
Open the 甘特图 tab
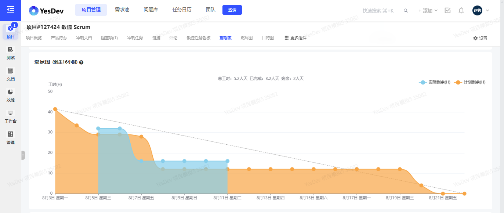(x=268, y=38)
